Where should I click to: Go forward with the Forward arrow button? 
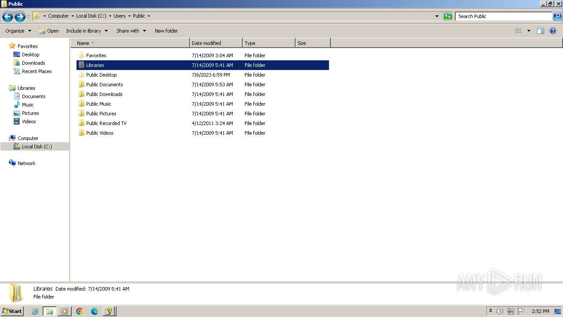tap(19, 17)
